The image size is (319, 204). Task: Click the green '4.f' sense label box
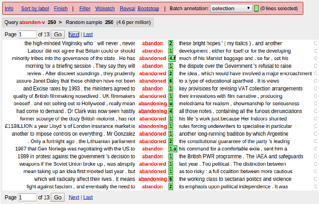172,59
